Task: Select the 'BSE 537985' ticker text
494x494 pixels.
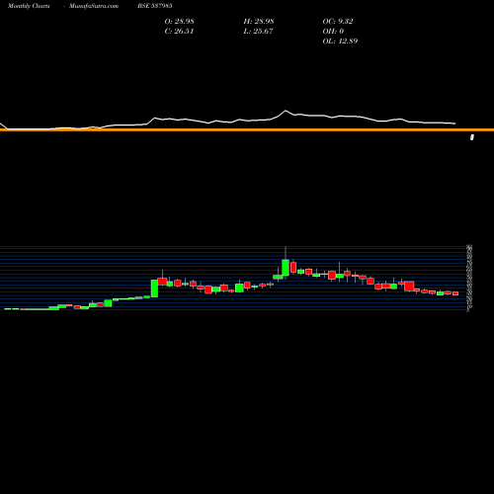Action: click(x=155, y=6)
